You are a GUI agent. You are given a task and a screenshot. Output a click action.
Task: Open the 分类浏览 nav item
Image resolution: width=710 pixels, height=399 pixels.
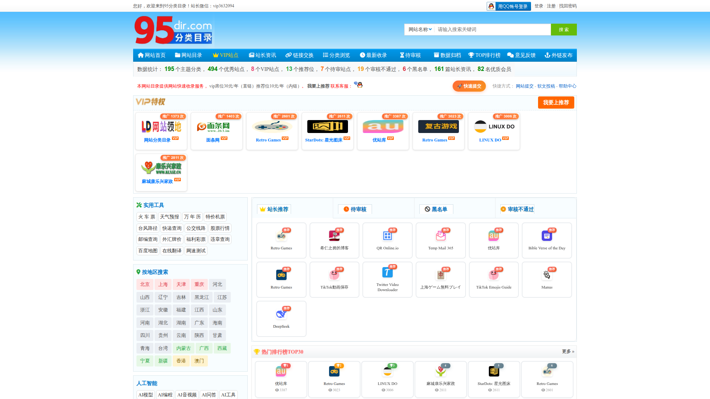[337, 55]
